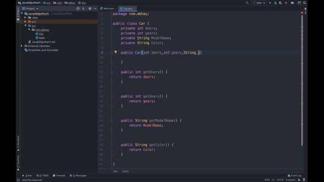The width and height of the screenshot is (324, 182).
Task: Click 'private String Color;' declaration
Action: coord(142,43)
